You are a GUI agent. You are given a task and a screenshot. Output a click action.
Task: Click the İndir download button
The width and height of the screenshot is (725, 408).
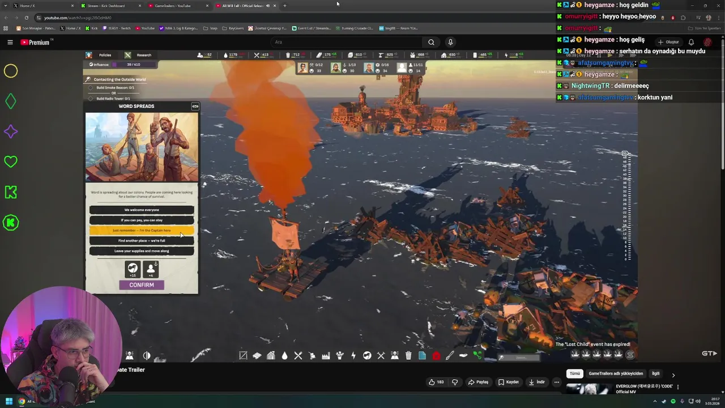(x=536, y=382)
